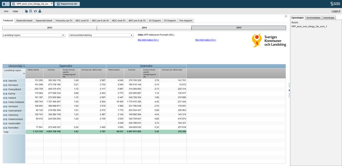
Task: Open the MDC per lt sjh ÖV tab
Action: pyautogui.click(x=137, y=20)
